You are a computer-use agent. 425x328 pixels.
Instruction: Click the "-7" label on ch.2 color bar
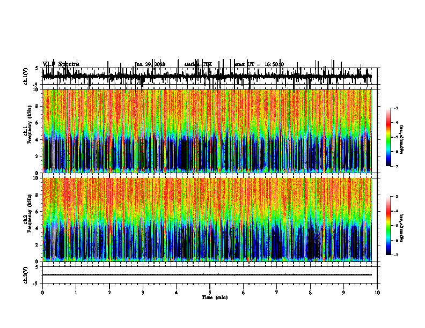(x=396, y=255)
